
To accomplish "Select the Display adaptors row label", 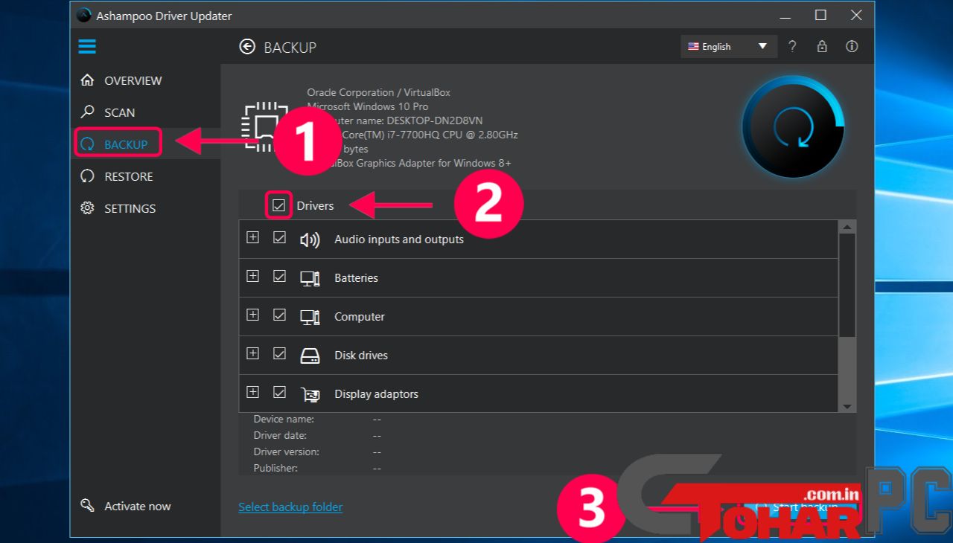I will point(376,394).
